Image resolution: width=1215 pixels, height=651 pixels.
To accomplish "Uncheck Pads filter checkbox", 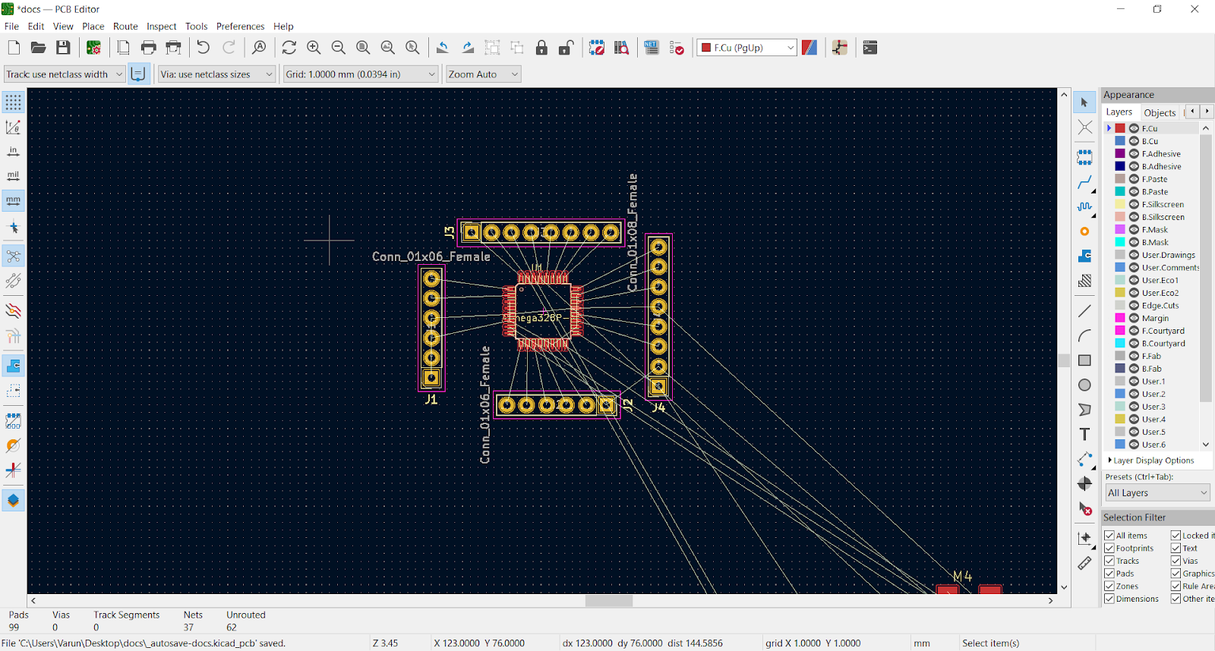I will [x=1109, y=574].
